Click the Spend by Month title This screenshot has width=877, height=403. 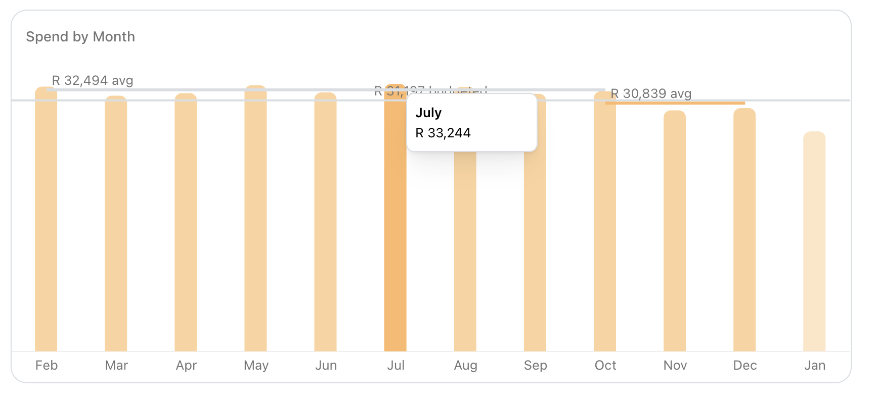point(81,36)
